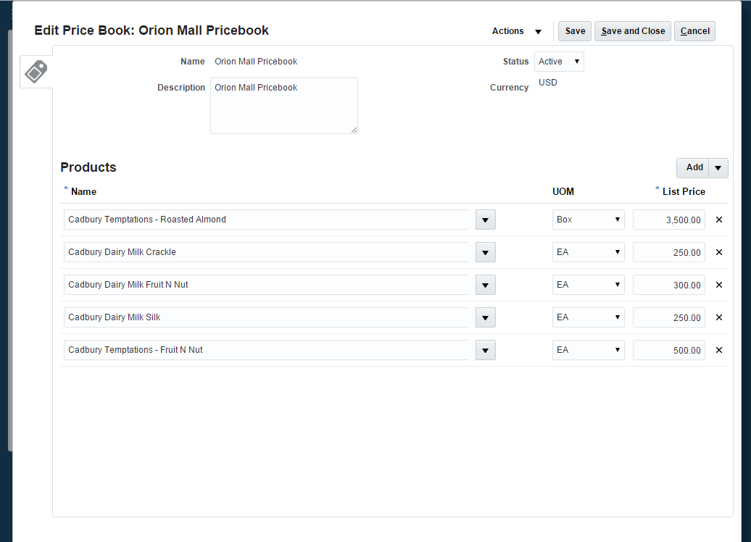Click the Save button
Screen dimensions: 751x542
point(575,31)
